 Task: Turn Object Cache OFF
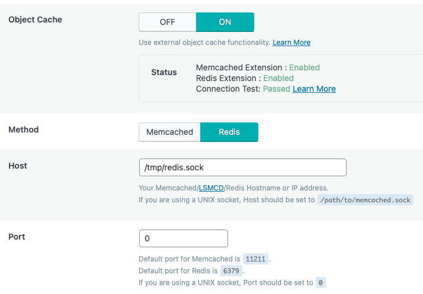pyautogui.click(x=167, y=22)
